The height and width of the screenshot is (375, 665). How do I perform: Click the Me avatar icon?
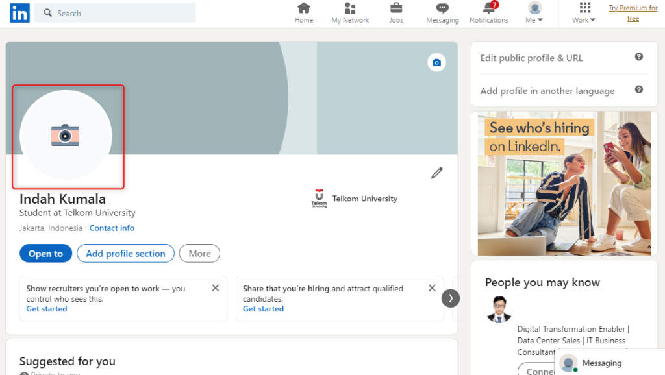click(534, 8)
